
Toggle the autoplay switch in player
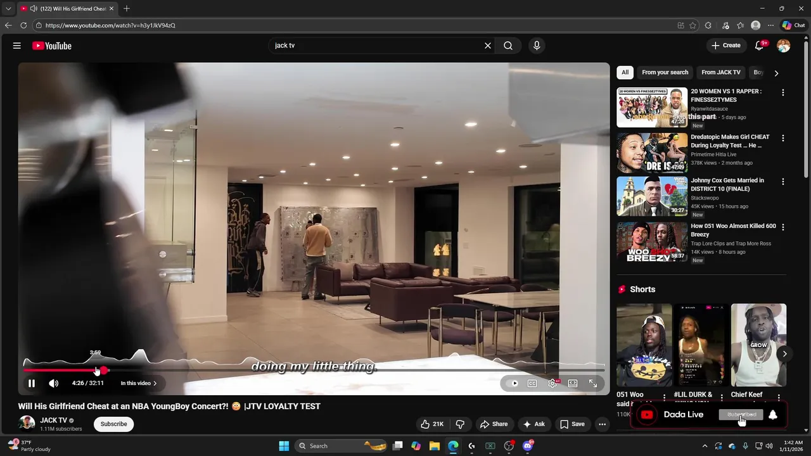[514, 383]
